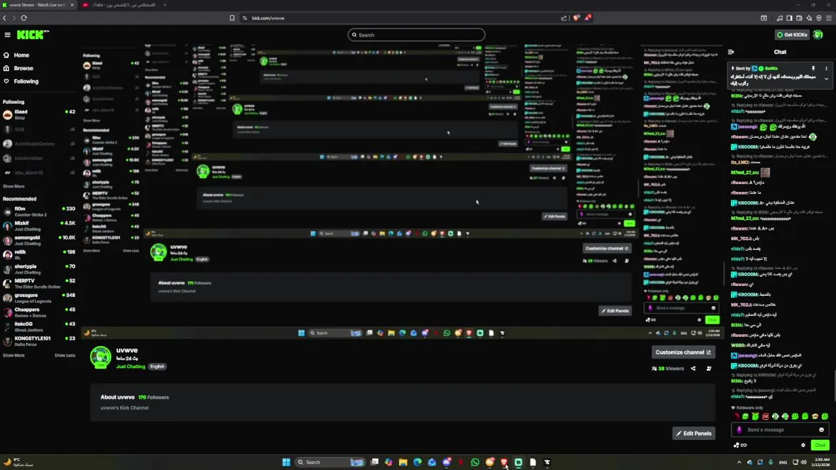Open WhatsApp from taskbar
Screen dimensions: 836x470
[475, 462]
